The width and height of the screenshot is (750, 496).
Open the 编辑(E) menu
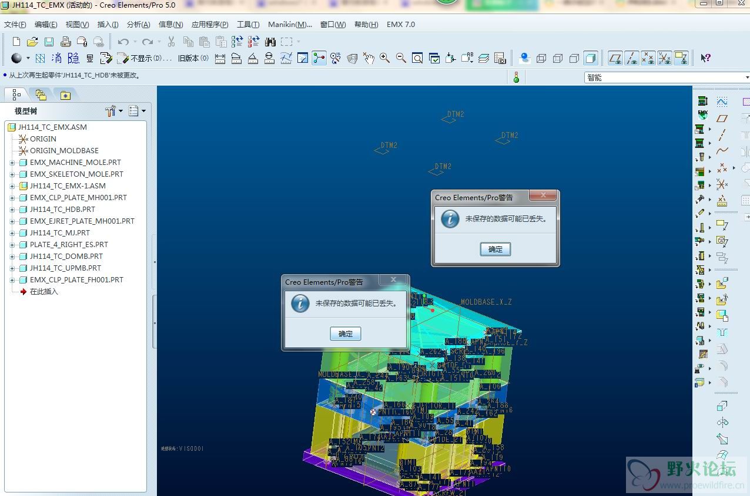[46, 25]
